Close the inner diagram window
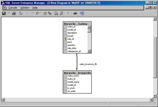Viewport: 158px width, 107px height. coord(154,7)
